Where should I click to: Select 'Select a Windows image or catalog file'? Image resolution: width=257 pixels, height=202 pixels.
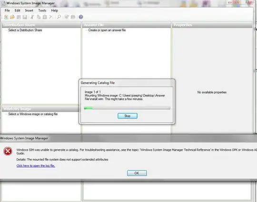click(33, 114)
